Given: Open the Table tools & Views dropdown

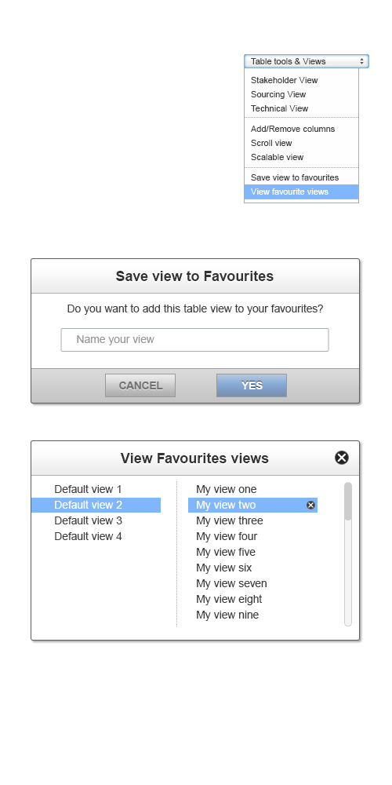Looking at the screenshot, I should pyautogui.click(x=307, y=61).
